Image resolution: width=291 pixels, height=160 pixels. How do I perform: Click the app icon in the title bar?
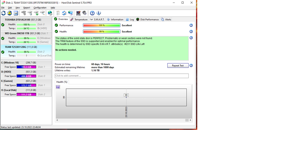(3, 3)
